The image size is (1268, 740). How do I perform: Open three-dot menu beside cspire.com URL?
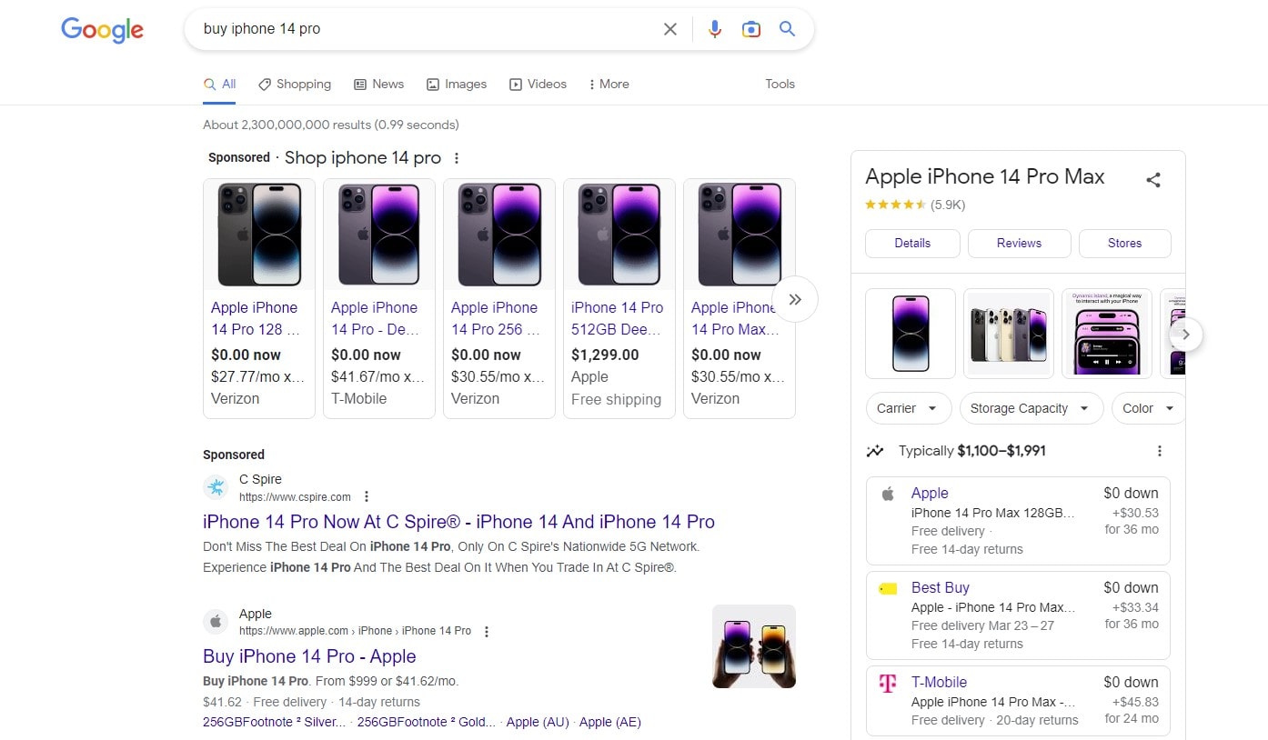[x=367, y=496]
